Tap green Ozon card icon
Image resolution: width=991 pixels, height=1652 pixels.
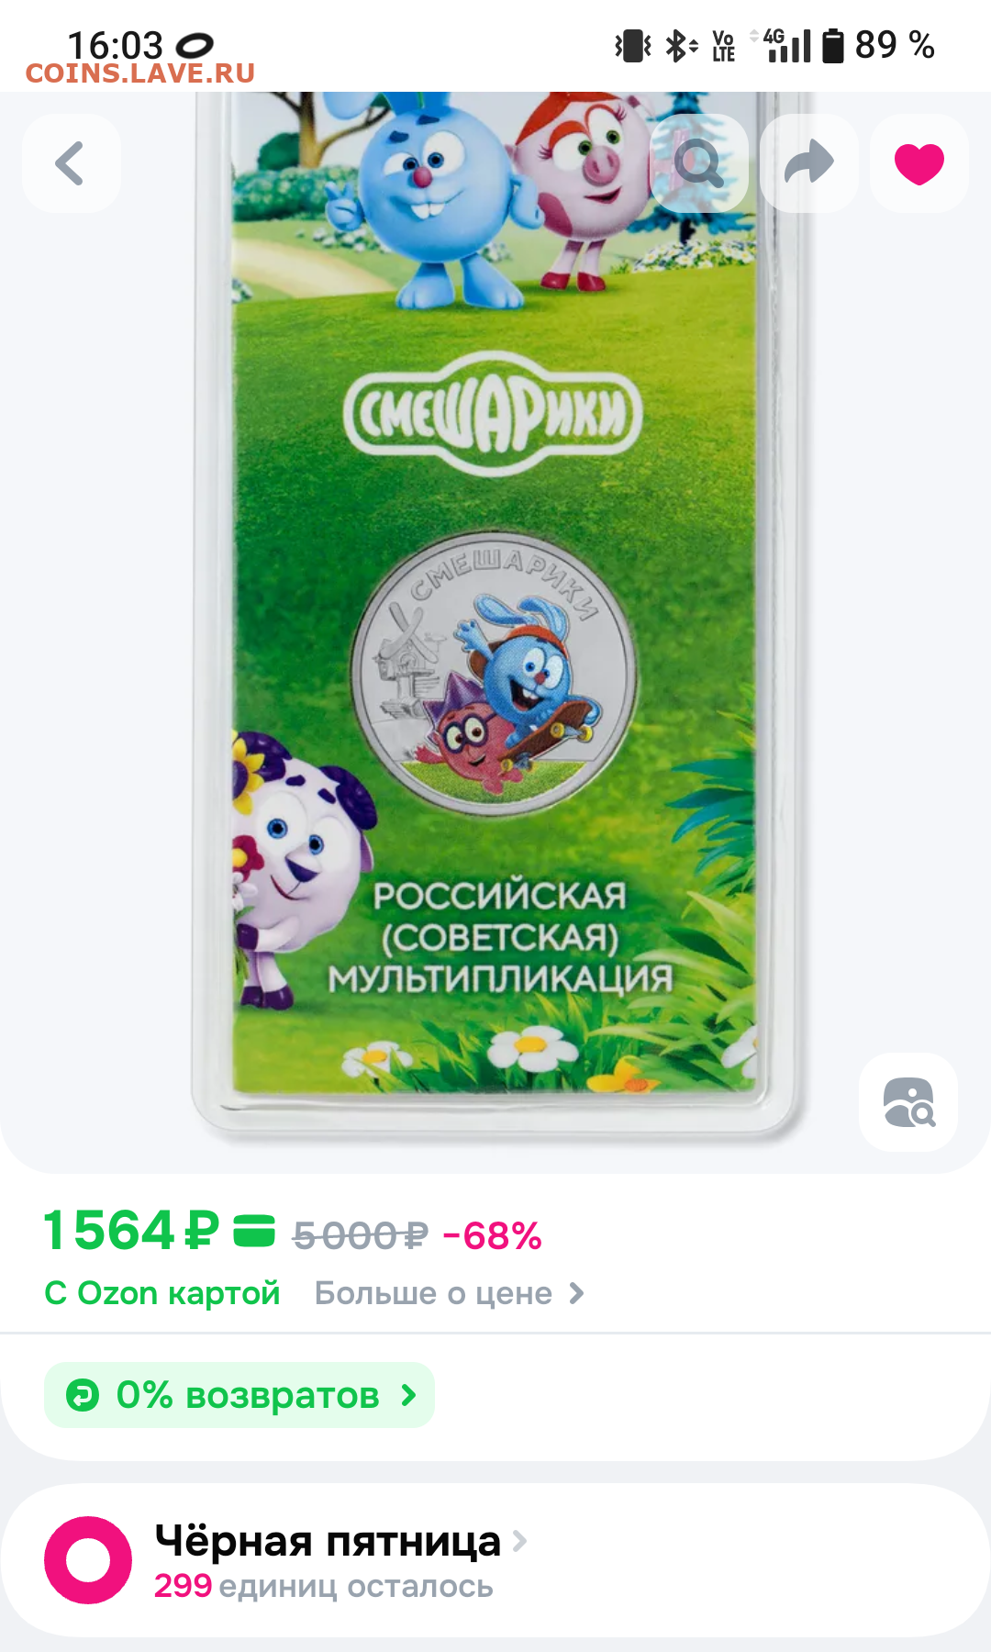click(x=254, y=1231)
